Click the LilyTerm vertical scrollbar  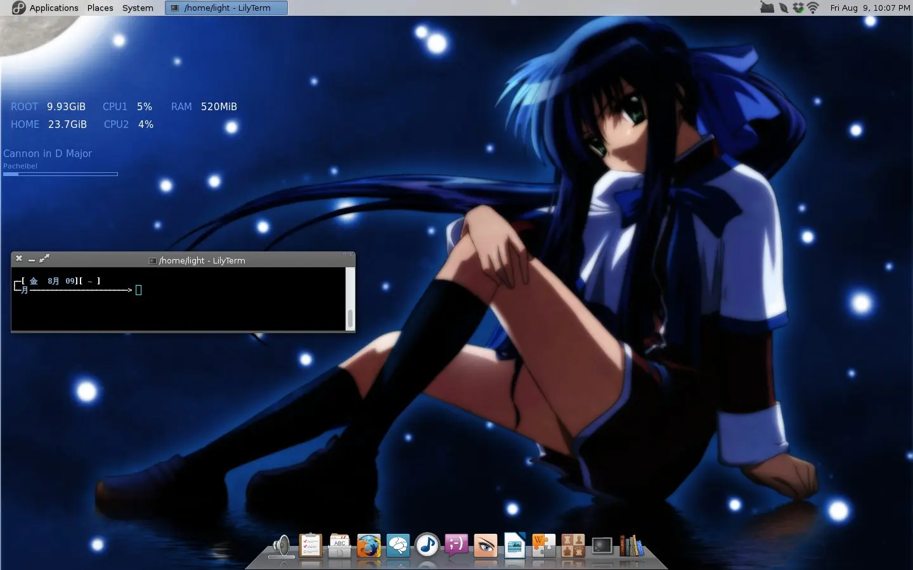(350, 298)
